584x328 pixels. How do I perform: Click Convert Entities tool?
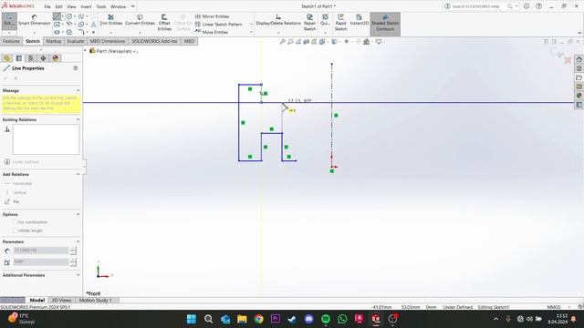point(140,20)
